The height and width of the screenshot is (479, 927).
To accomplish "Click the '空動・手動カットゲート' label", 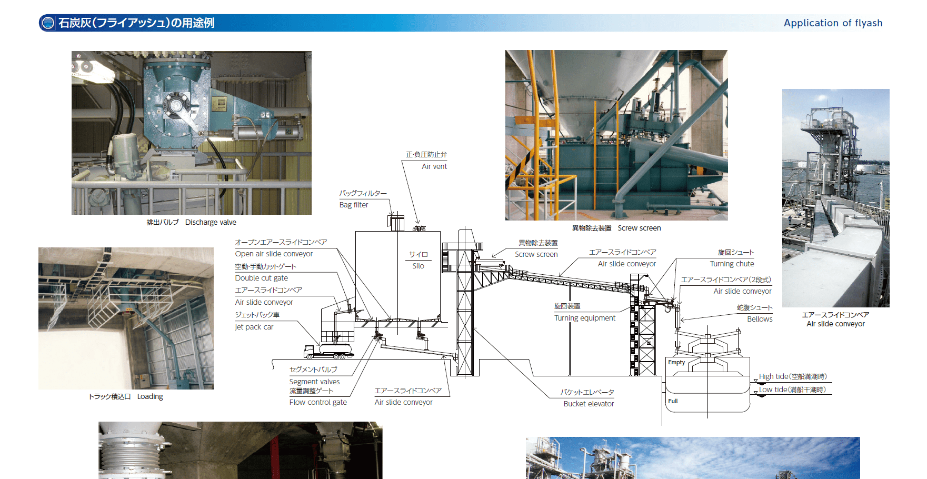I will pos(266,266).
